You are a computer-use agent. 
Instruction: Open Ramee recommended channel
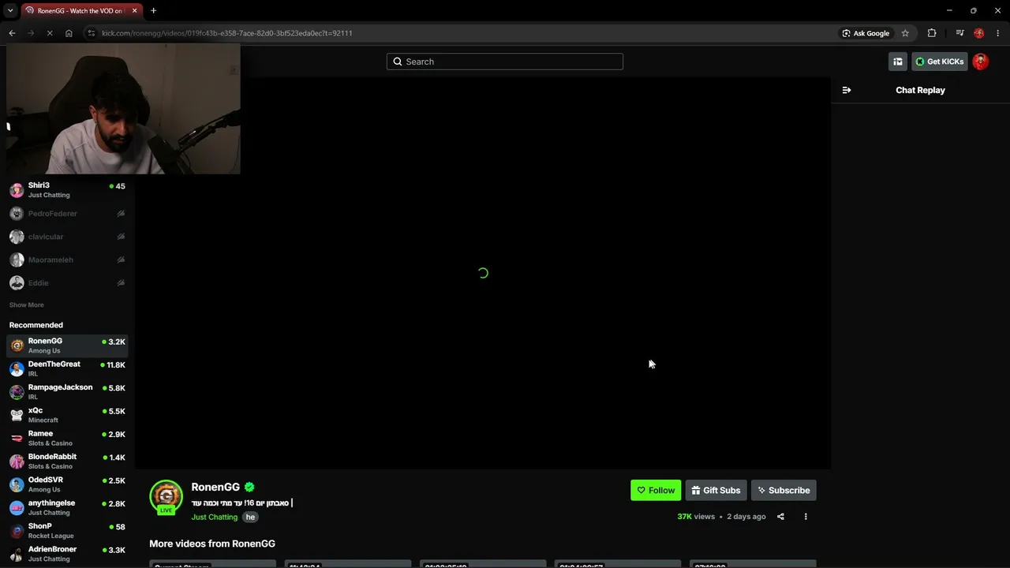coord(67,438)
